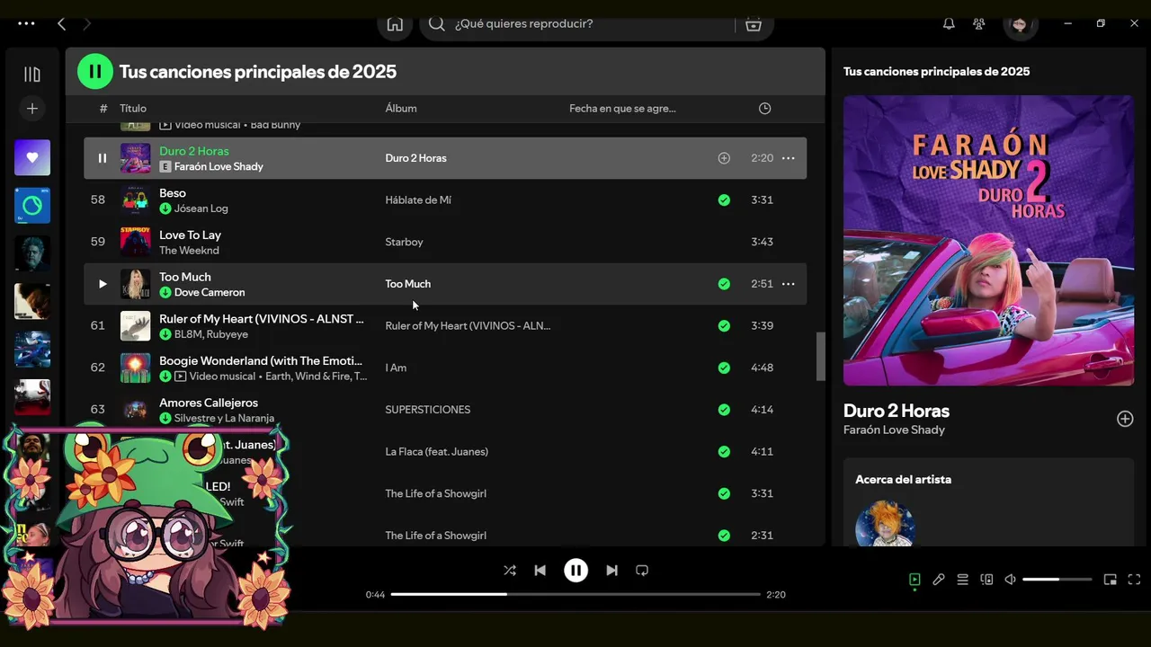Viewport: 1151px width, 647px height.
Task: Open more options for Too Much row
Action: click(788, 284)
